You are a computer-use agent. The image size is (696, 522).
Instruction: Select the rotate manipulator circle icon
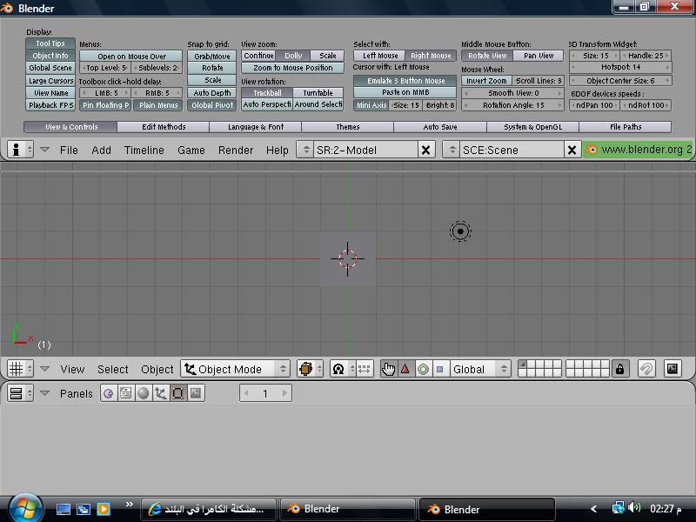pyautogui.click(x=423, y=369)
